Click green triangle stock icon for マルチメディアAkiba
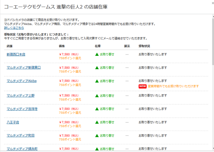The image size is (214, 152). 97,81
